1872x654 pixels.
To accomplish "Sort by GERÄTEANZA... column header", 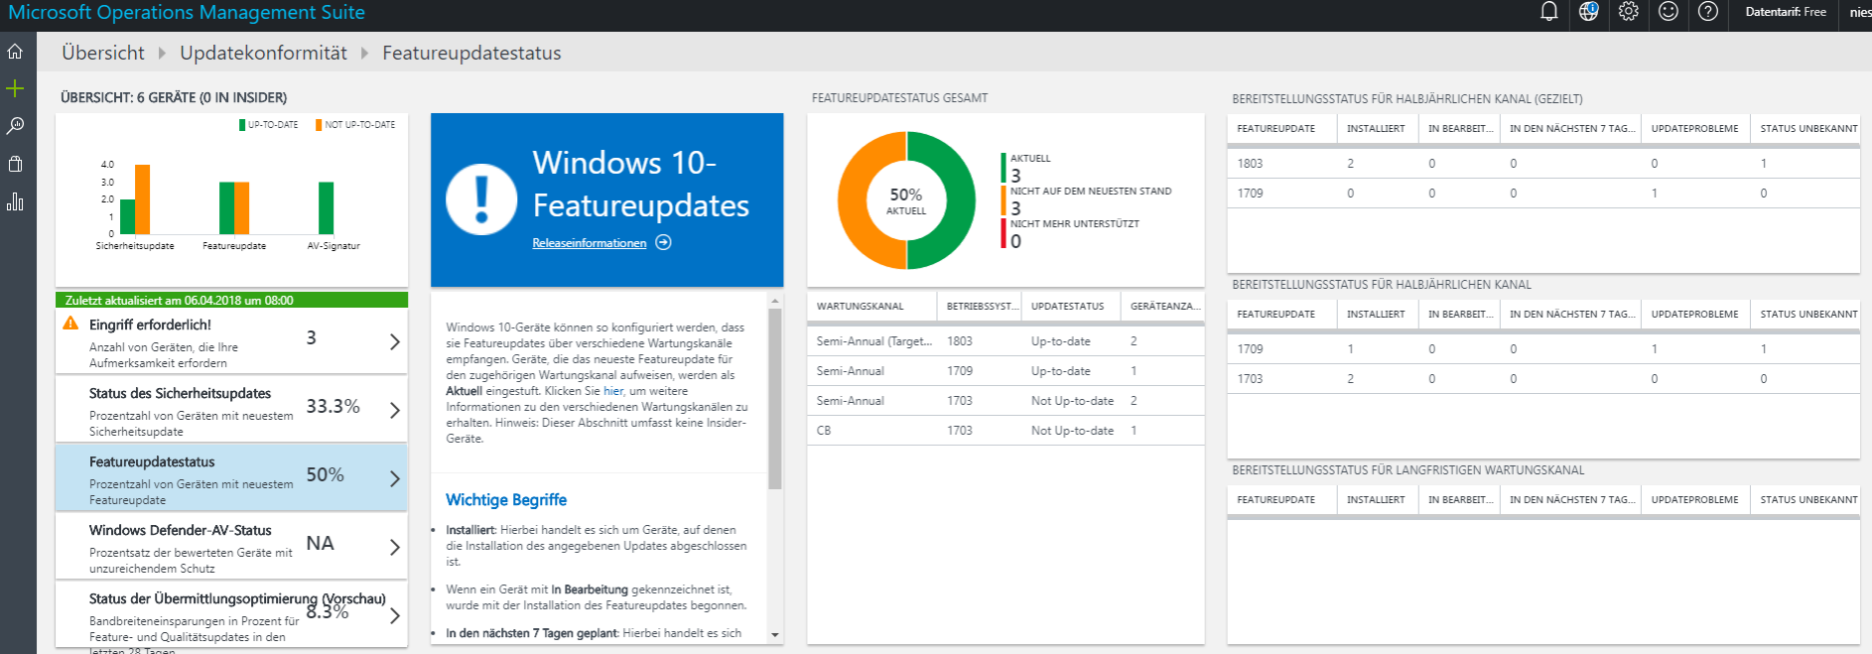I will 1165,307.
